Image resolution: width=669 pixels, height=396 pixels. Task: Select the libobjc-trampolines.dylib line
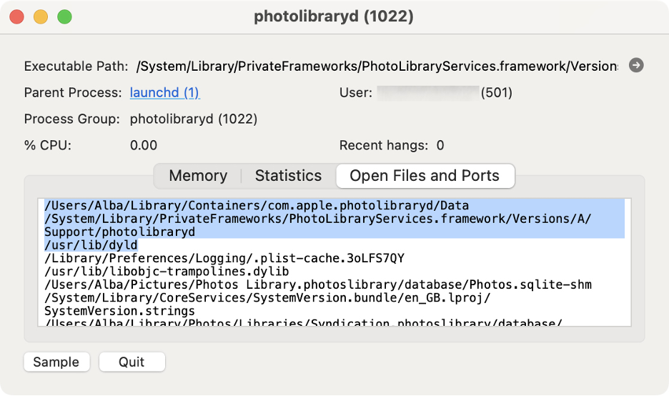(166, 272)
